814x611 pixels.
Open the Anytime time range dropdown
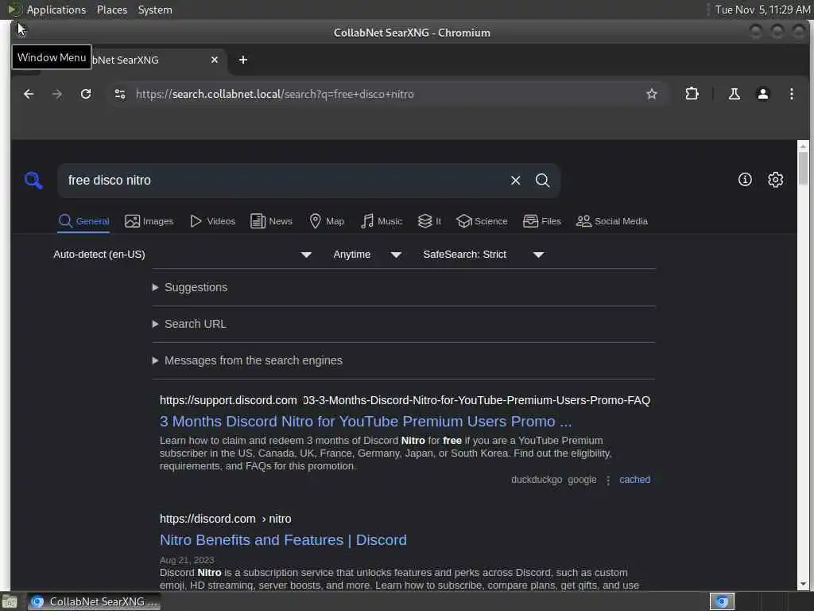pyautogui.click(x=366, y=255)
